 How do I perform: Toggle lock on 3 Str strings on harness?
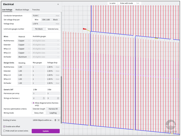click(58, 98)
